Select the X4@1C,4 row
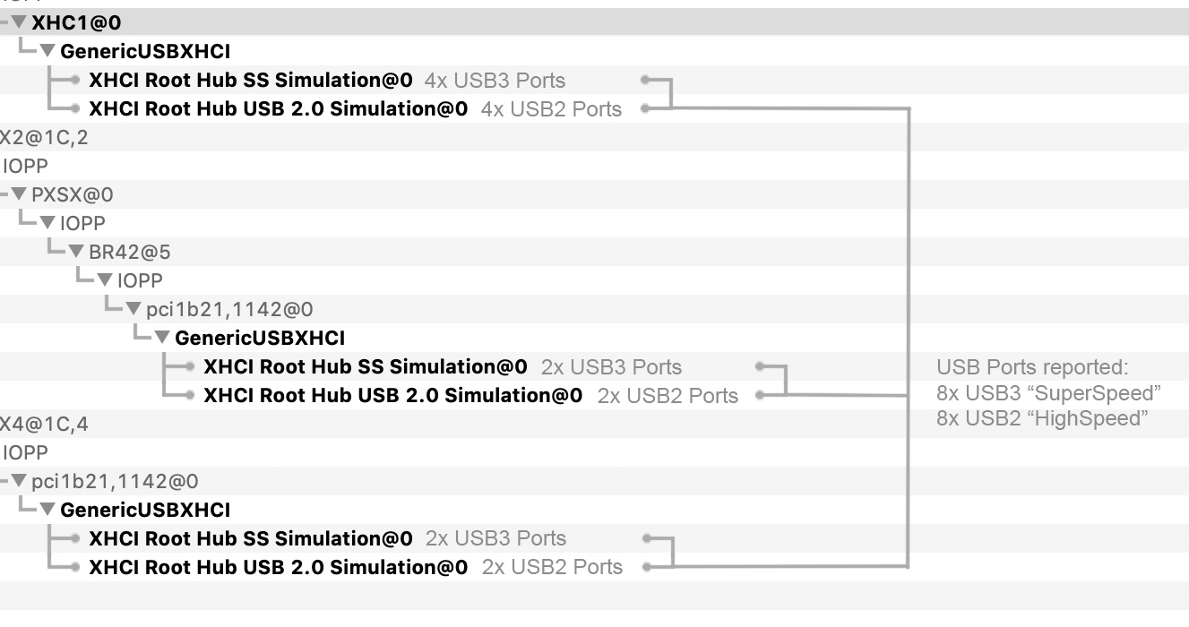The image size is (1189, 627). click(x=45, y=425)
